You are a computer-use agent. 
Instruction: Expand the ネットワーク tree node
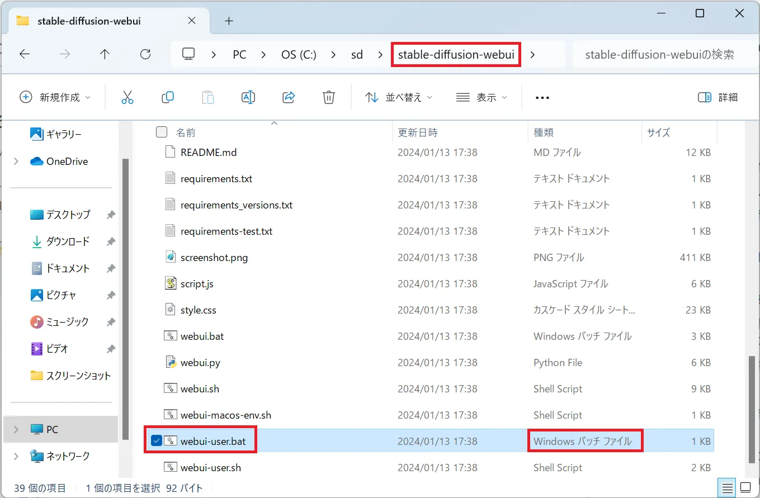pos(16,456)
